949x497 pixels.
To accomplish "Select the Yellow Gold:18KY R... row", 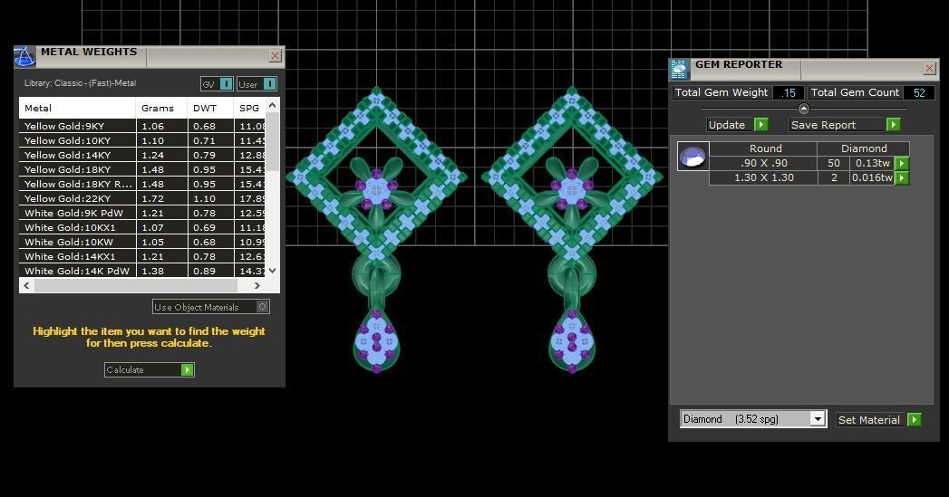I will (143, 184).
